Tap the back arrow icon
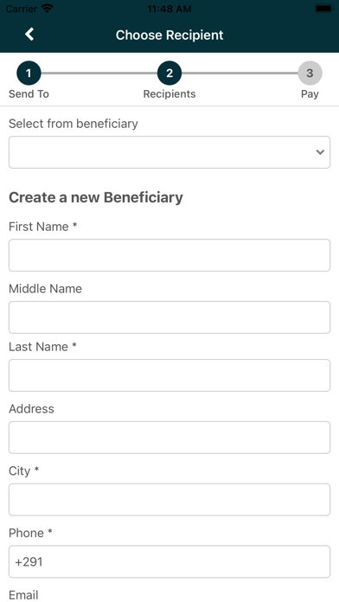339x602 pixels. [29, 35]
